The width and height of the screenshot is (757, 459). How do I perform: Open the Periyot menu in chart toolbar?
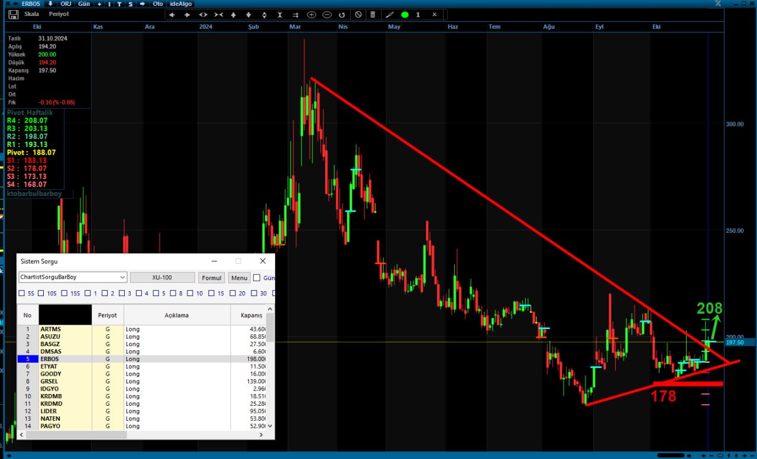pyautogui.click(x=59, y=14)
